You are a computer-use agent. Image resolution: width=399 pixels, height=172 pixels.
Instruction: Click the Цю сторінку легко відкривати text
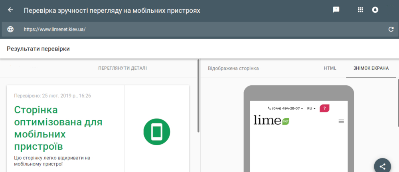point(52,161)
